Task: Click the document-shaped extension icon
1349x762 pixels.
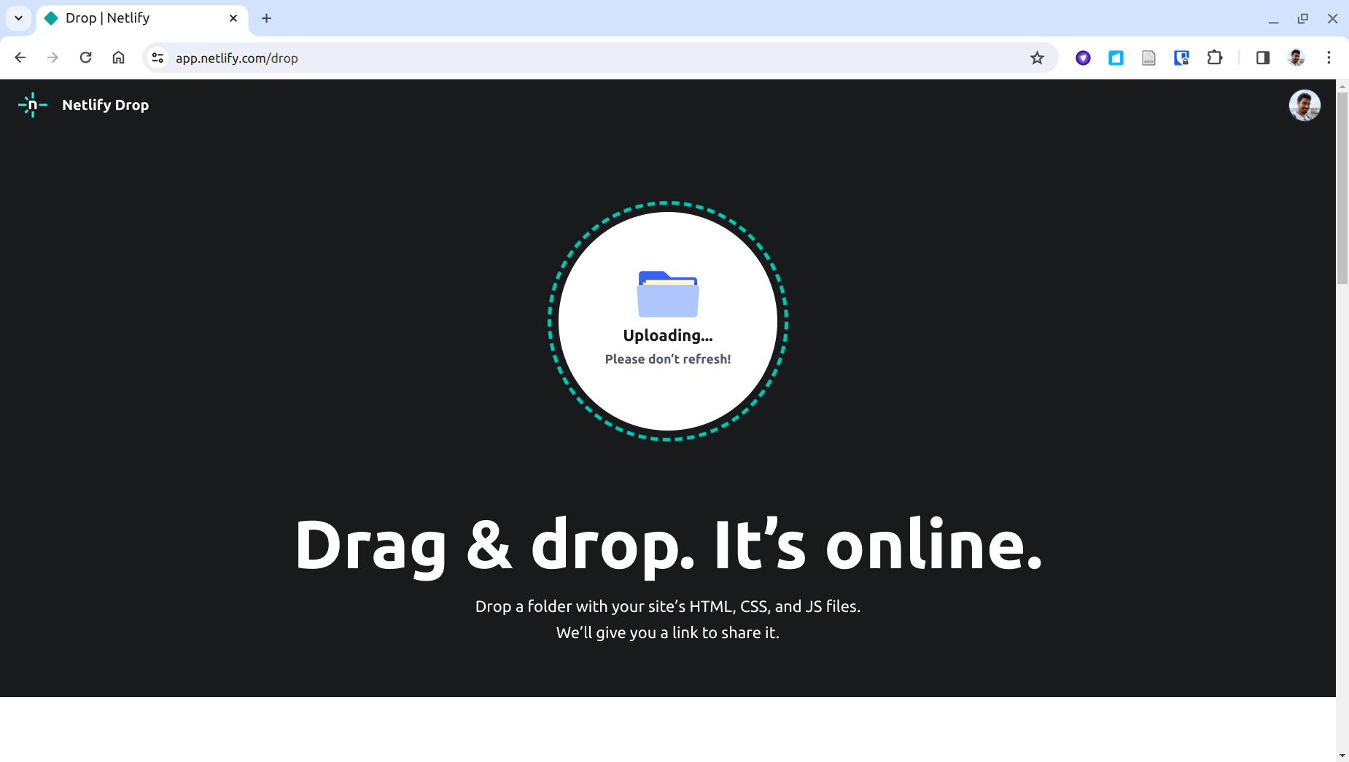Action: (1149, 58)
